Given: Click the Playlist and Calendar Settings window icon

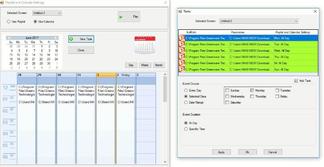Looking at the screenshot, I should (x=2, y=3).
